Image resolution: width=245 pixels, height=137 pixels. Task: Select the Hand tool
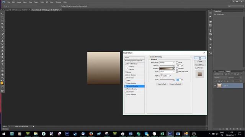click(x=2, y=75)
